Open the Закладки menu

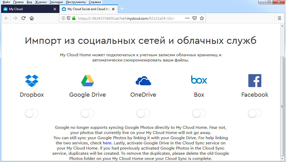click(56, 2)
